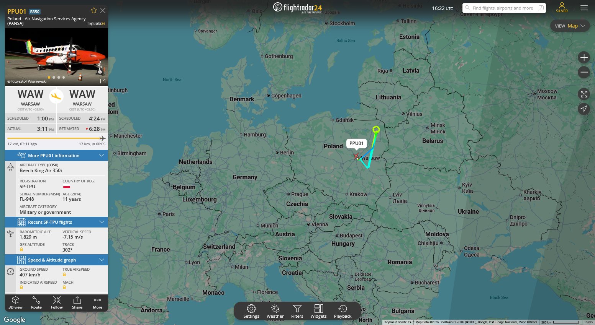Open the 3D view of the flight
Image resolution: width=595 pixels, height=325 pixels.
click(16, 302)
